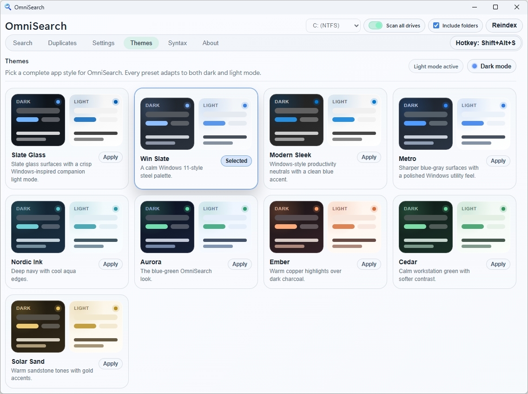Screen dimensions: 528x394
Task: Open the Syntax tab
Action: coord(177,43)
